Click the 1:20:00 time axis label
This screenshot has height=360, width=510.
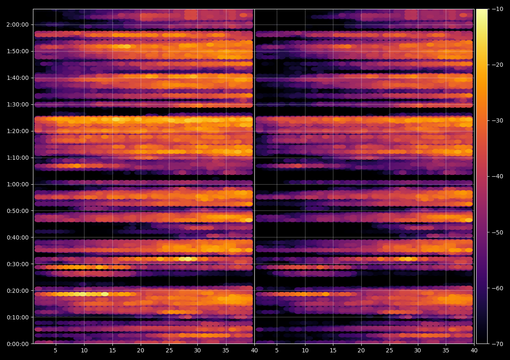click(17, 131)
